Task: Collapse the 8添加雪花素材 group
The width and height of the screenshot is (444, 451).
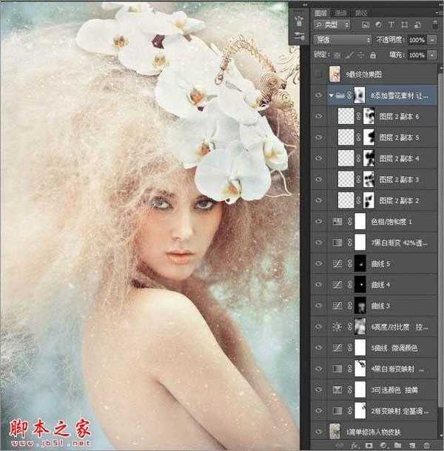Action: click(331, 95)
